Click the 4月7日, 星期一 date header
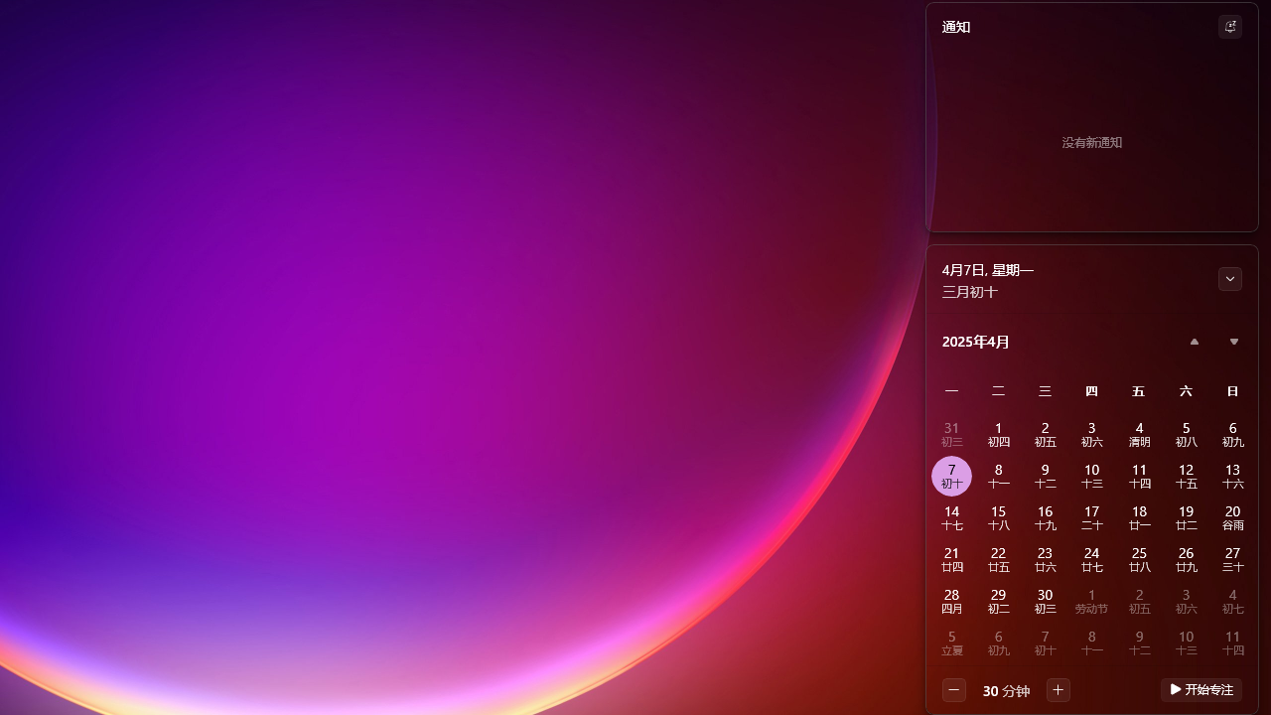This screenshot has width=1271, height=715. [987, 270]
